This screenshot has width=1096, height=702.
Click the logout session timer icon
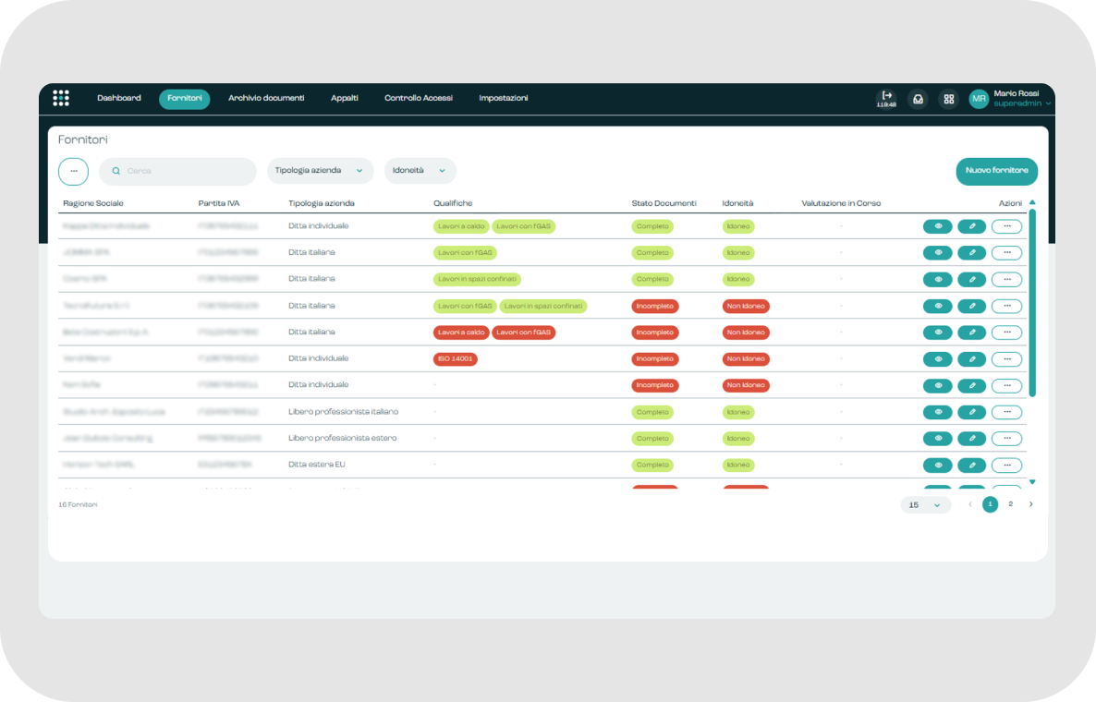886,99
